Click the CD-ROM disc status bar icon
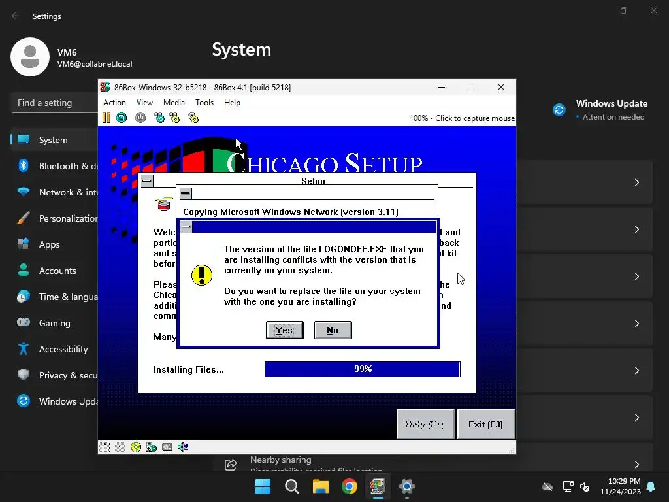Viewport: 669px width, 502px height. [136, 447]
